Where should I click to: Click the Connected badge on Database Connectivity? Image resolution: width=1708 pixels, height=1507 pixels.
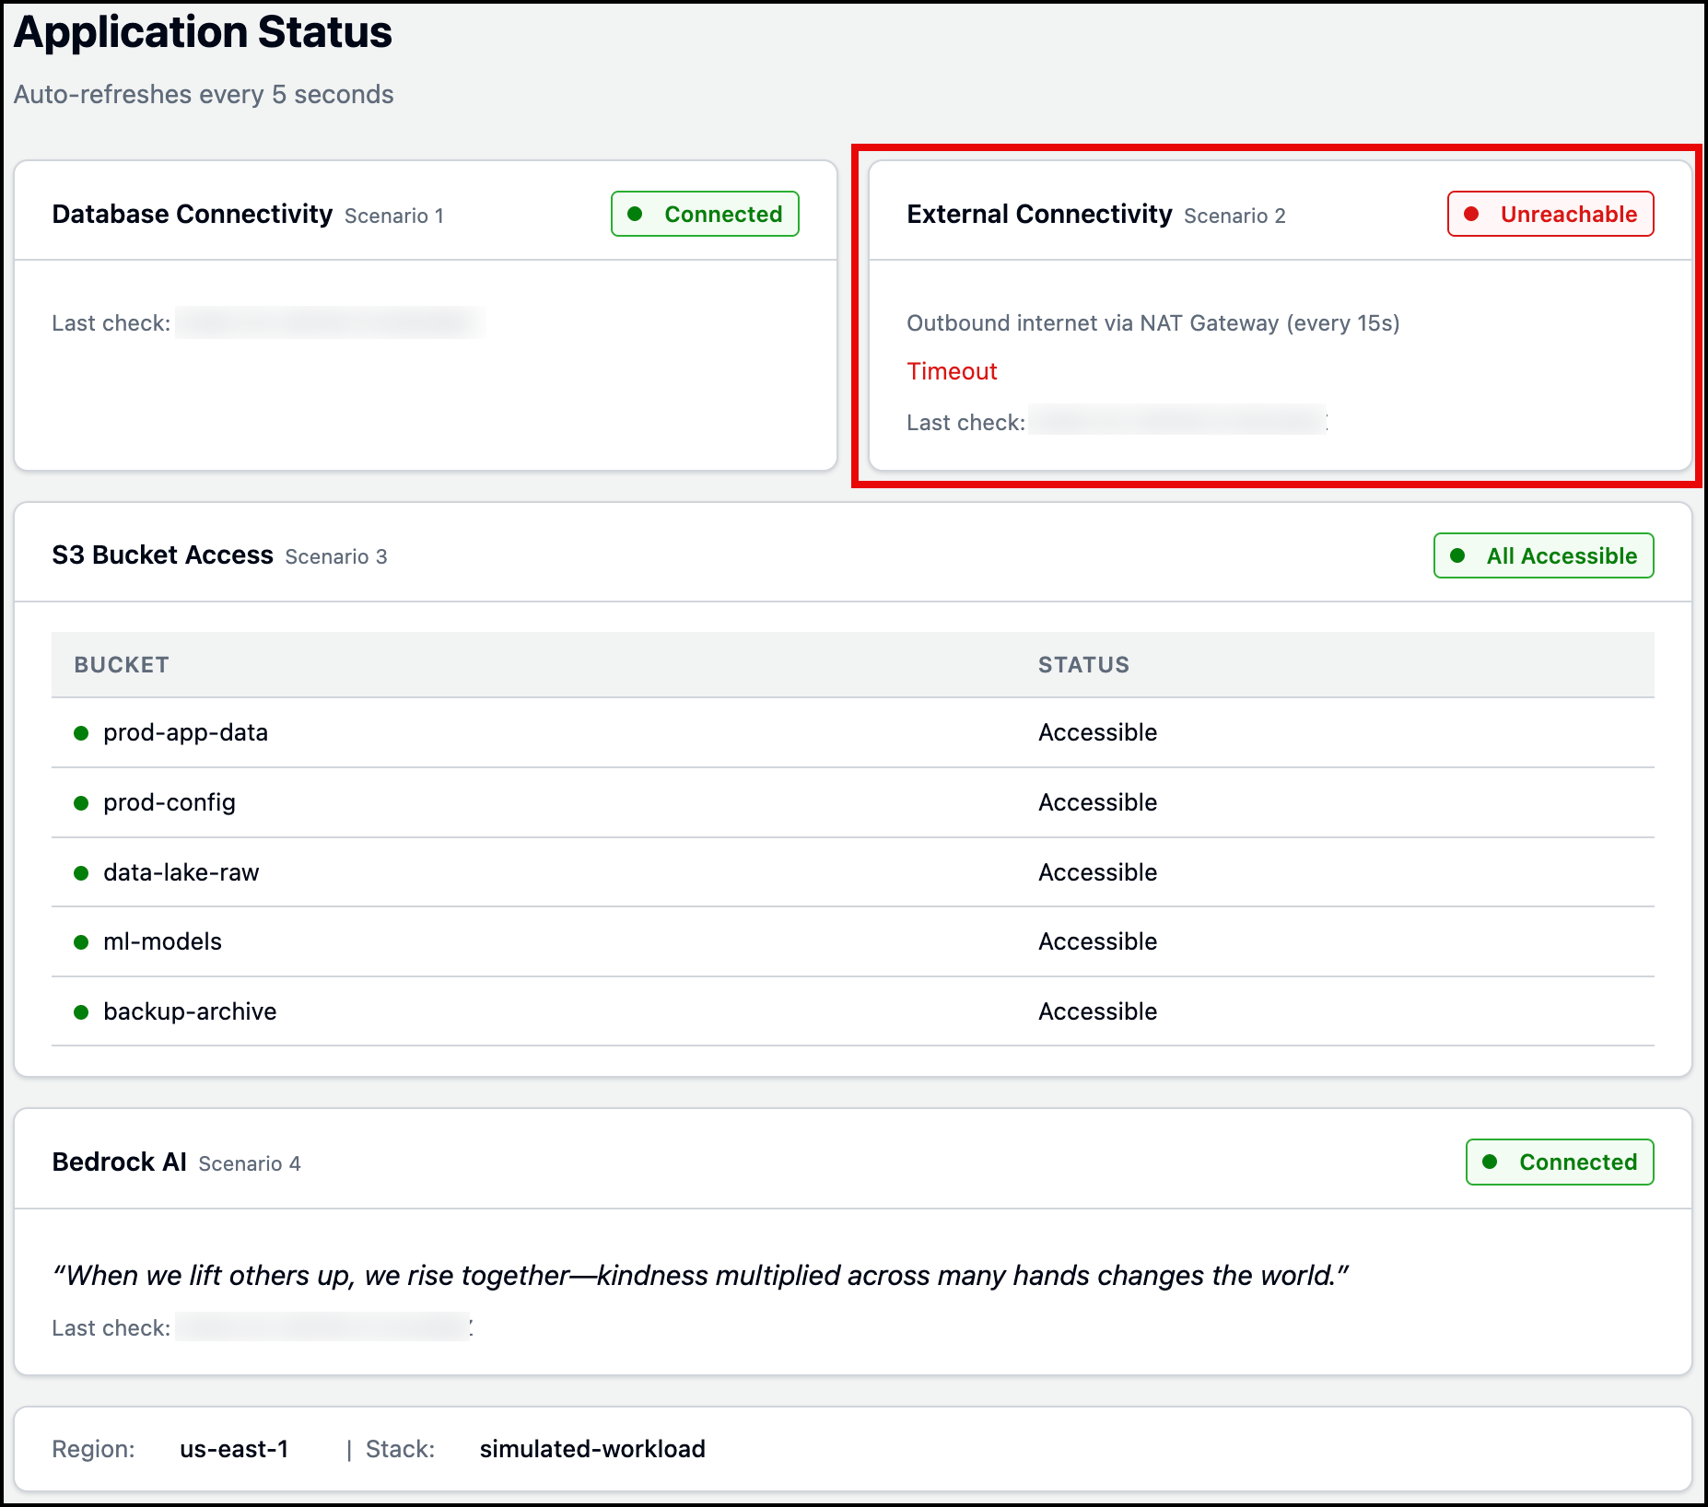(x=705, y=214)
